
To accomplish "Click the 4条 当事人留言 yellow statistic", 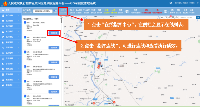I will coord(114,11).
